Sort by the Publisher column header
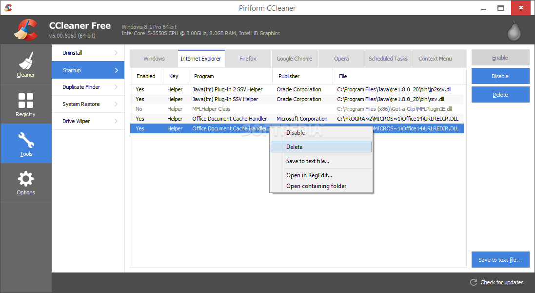535x293 pixels. coord(302,76)
